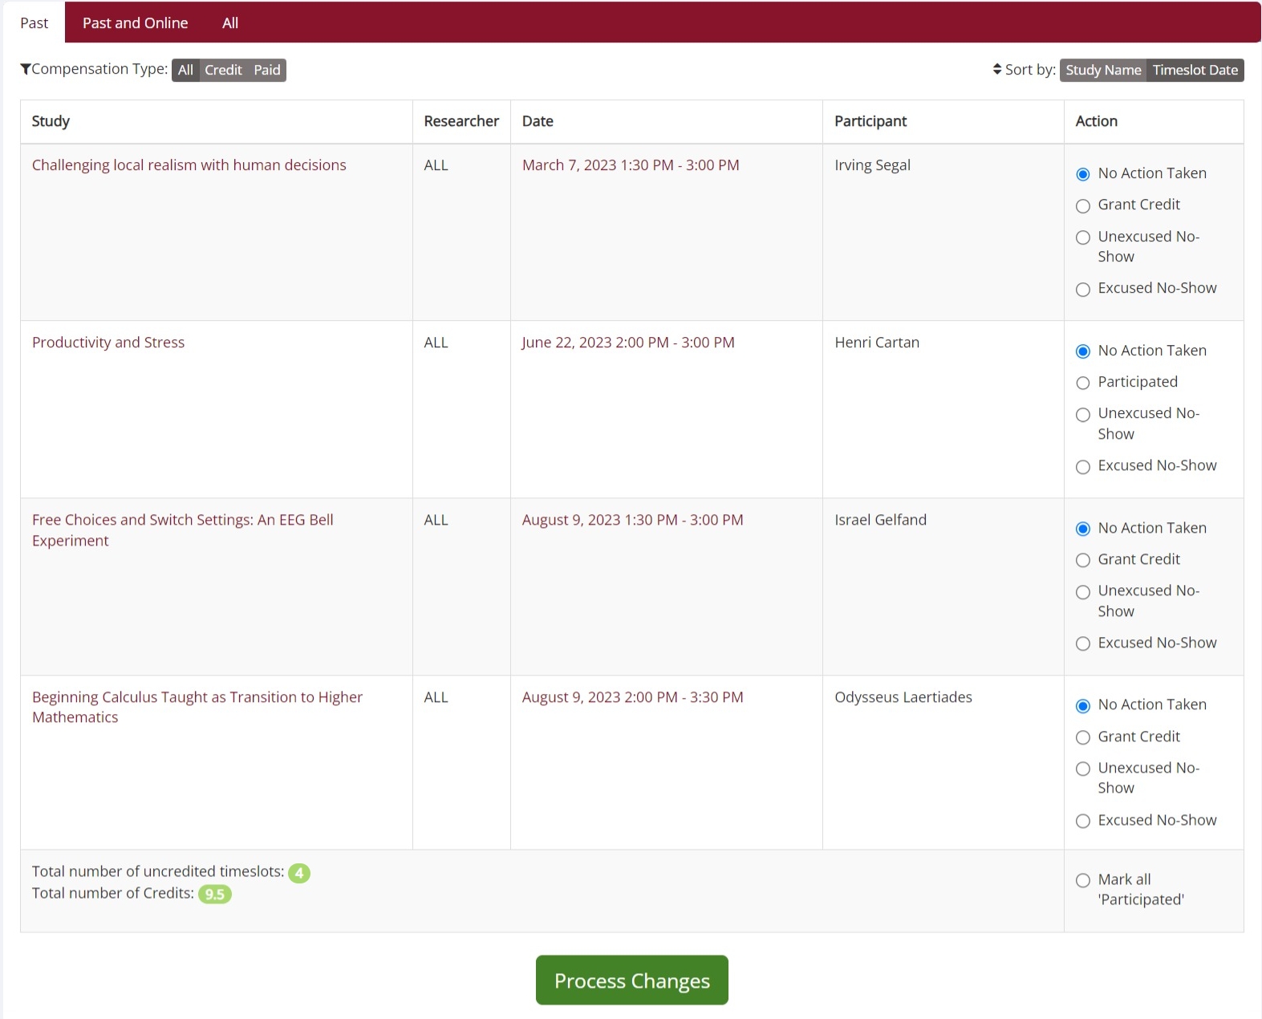Click participant name Israel Gelfand
Screen dimensions: 1262x1019
pos(880,519)
